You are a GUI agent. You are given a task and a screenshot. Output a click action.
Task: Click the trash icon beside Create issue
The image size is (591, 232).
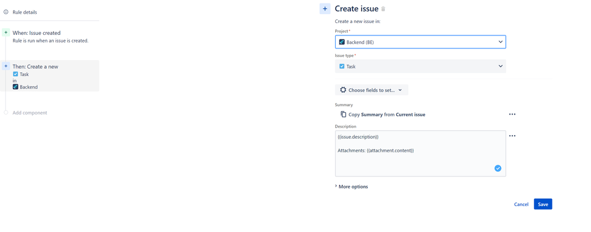point(383,9)
